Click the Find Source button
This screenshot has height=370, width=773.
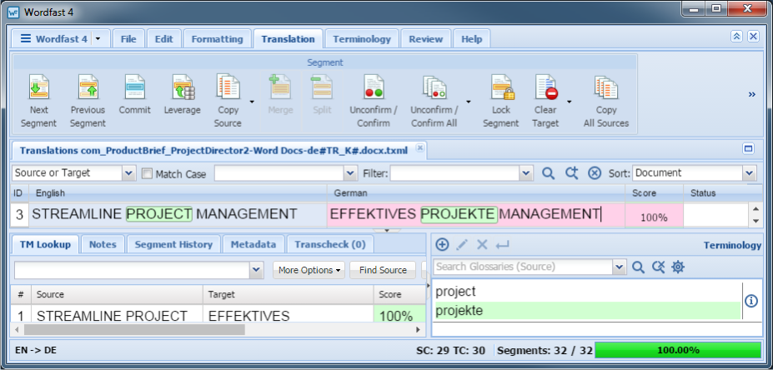tap(383, 270)
